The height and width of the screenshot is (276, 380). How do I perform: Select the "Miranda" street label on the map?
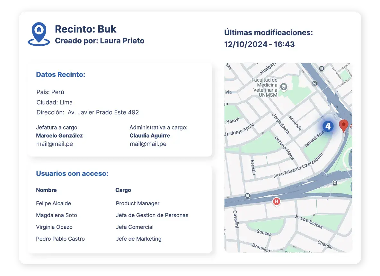(x=295, y=123)
